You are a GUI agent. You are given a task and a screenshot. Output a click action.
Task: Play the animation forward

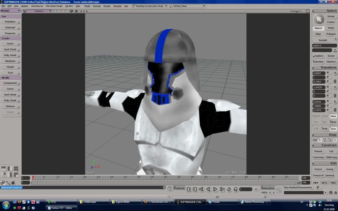tap(215, 189)
